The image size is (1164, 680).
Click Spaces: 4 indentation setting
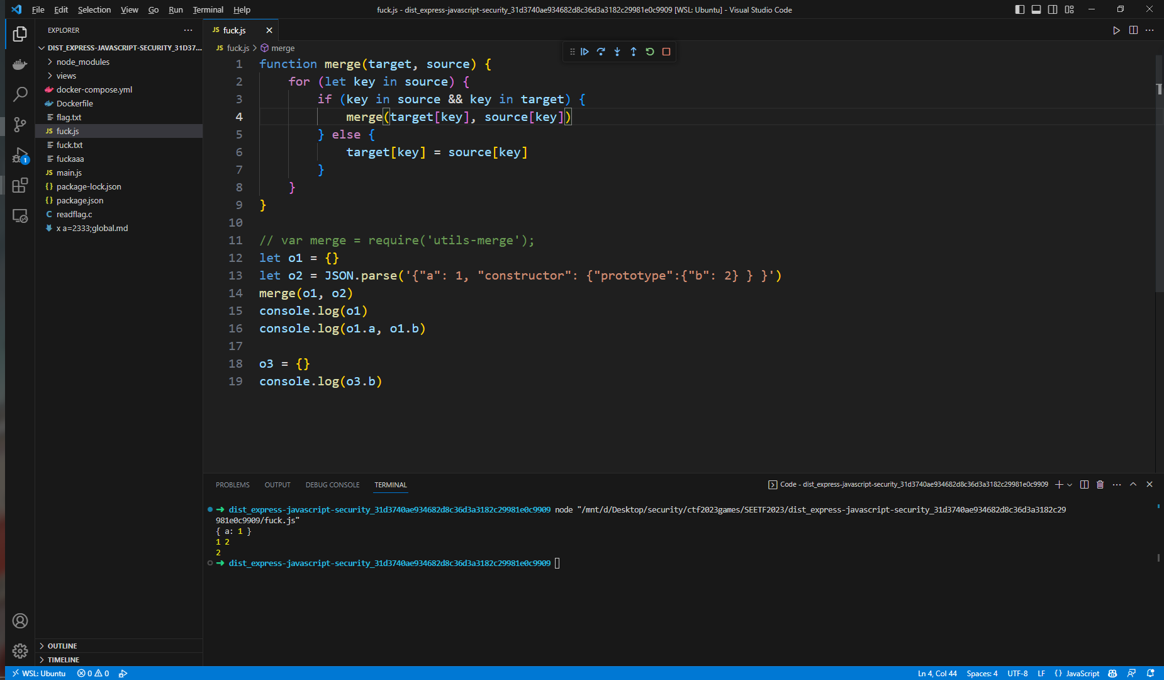[982, 673]
